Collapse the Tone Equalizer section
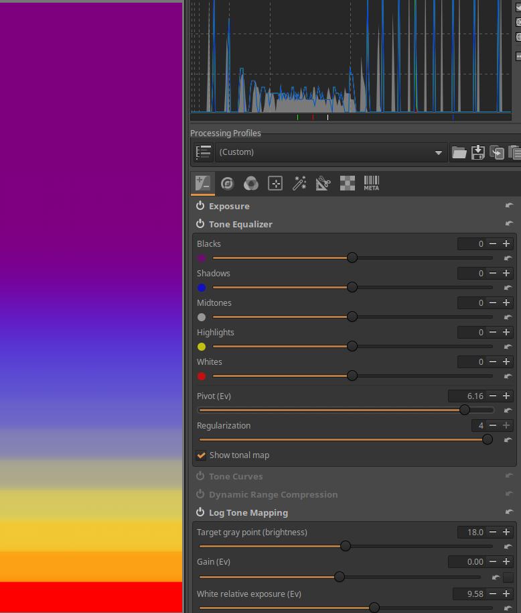521x613 pixels. tap(240, 224)
